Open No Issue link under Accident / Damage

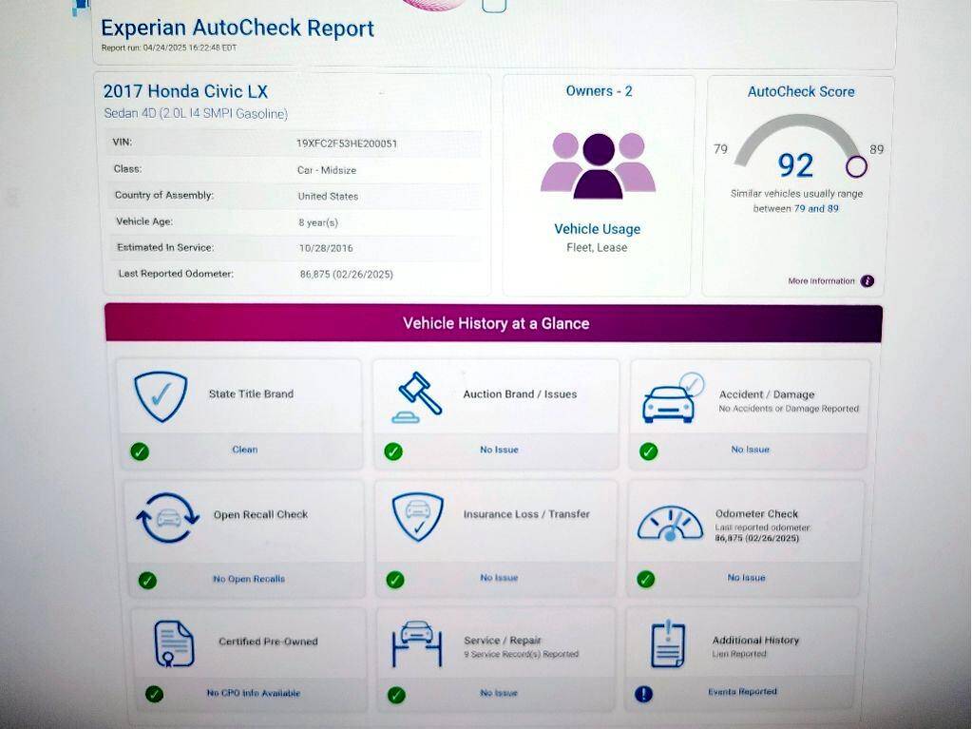750,449
